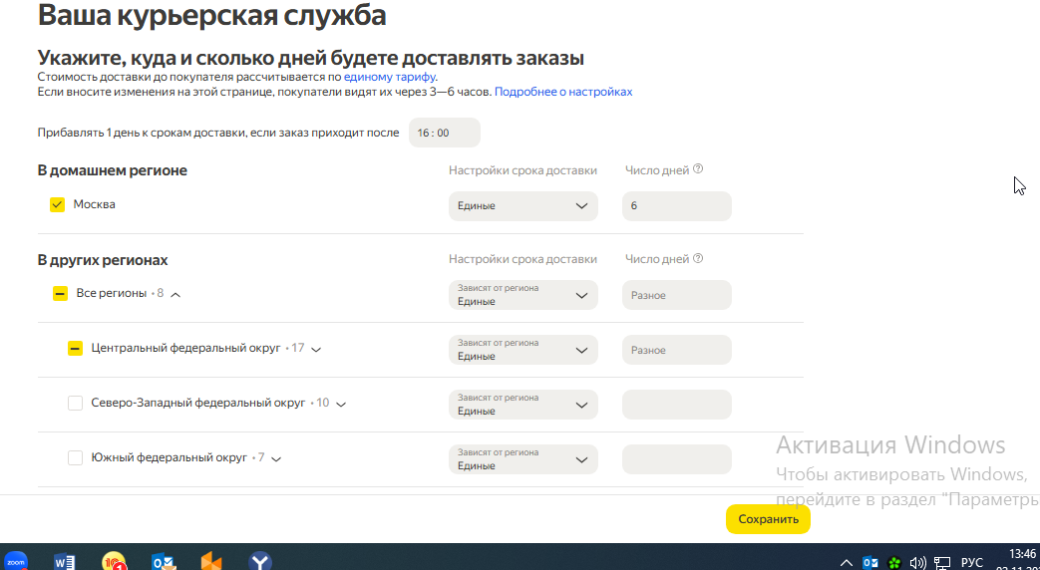Open Подробнее о настройках link

click(x=563, y=92)
